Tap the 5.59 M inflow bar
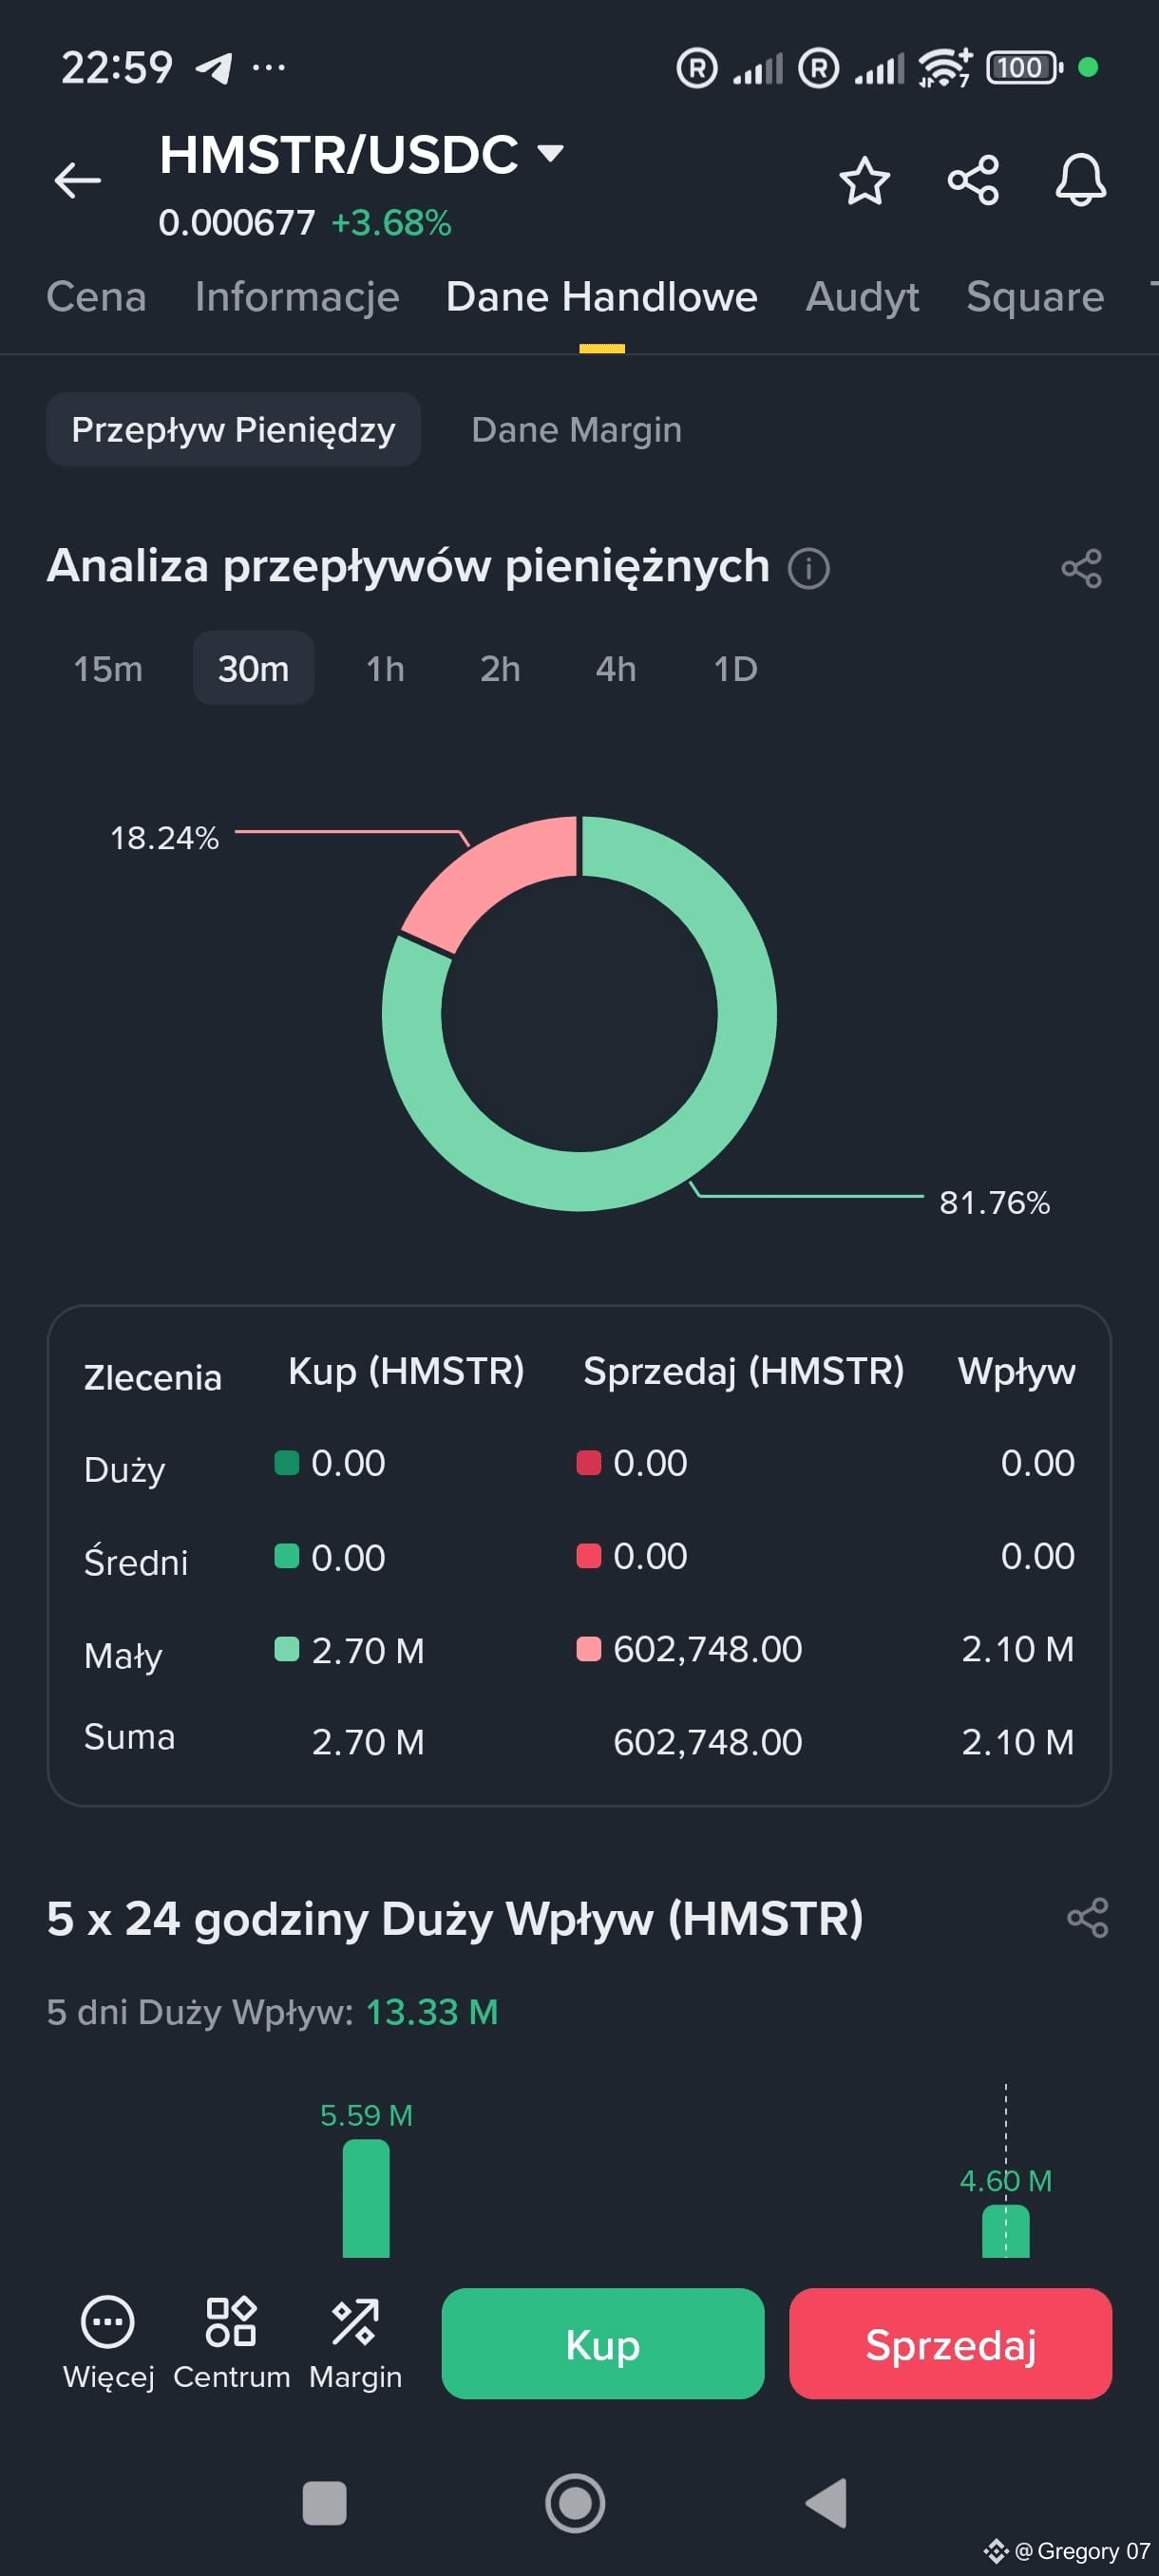The height and width of the screenshot is (2576, 1159). tap(366, 2197)
